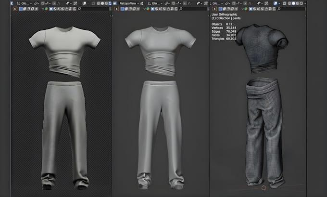Viewport: 327px width, 197px height.
Task: Switch right viewport to wireframe shading
Action: (x=289, y=3)
